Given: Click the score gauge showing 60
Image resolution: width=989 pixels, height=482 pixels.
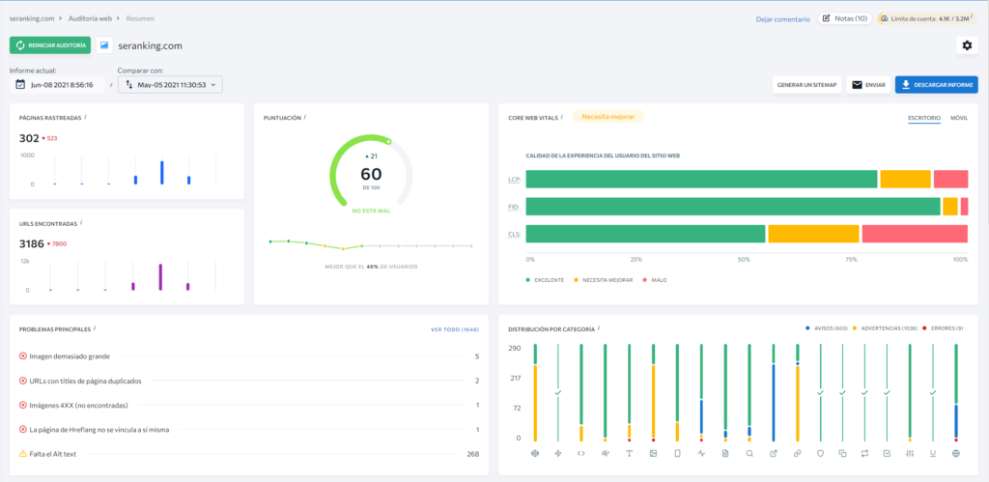Looking at the screenshot, I should pyautogui.click(x=371, y=171).
